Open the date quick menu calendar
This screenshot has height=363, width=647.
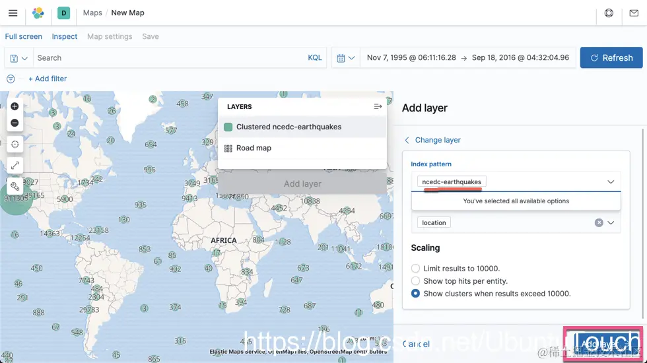pos(346,58)
